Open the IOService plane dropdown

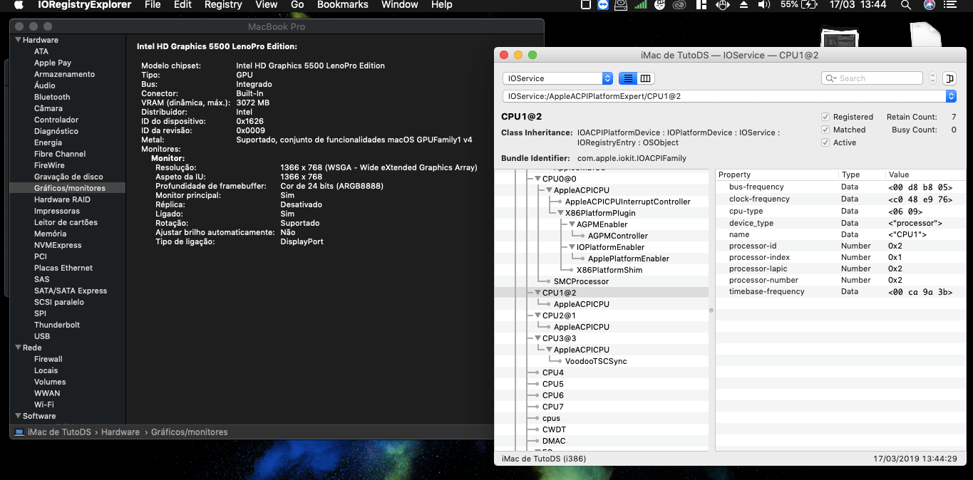coord(557,78)
